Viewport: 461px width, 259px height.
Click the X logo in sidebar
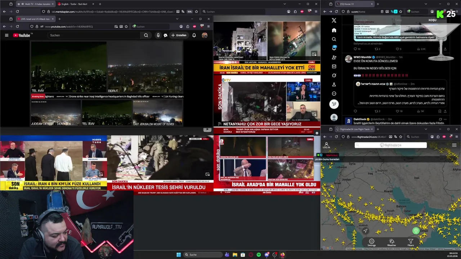pos(334,21)
